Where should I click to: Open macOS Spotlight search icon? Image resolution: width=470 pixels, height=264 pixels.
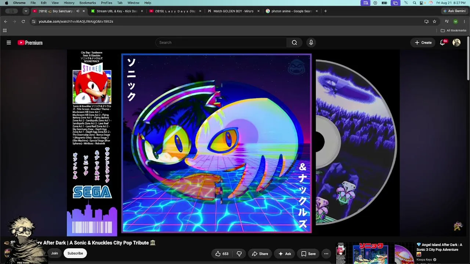415,3
